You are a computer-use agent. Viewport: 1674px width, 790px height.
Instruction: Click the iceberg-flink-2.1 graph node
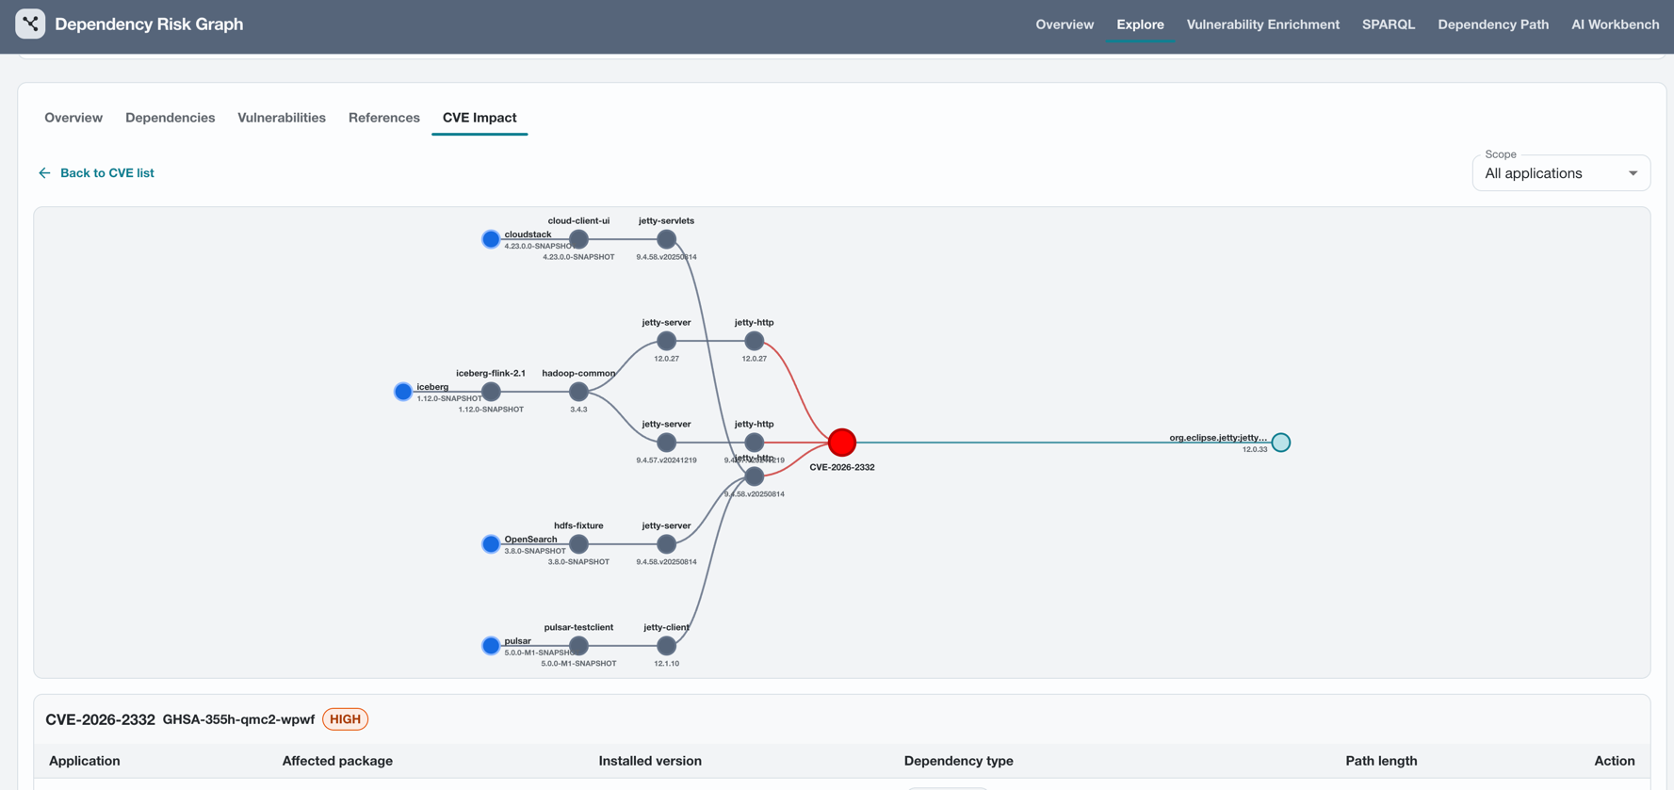491,392
